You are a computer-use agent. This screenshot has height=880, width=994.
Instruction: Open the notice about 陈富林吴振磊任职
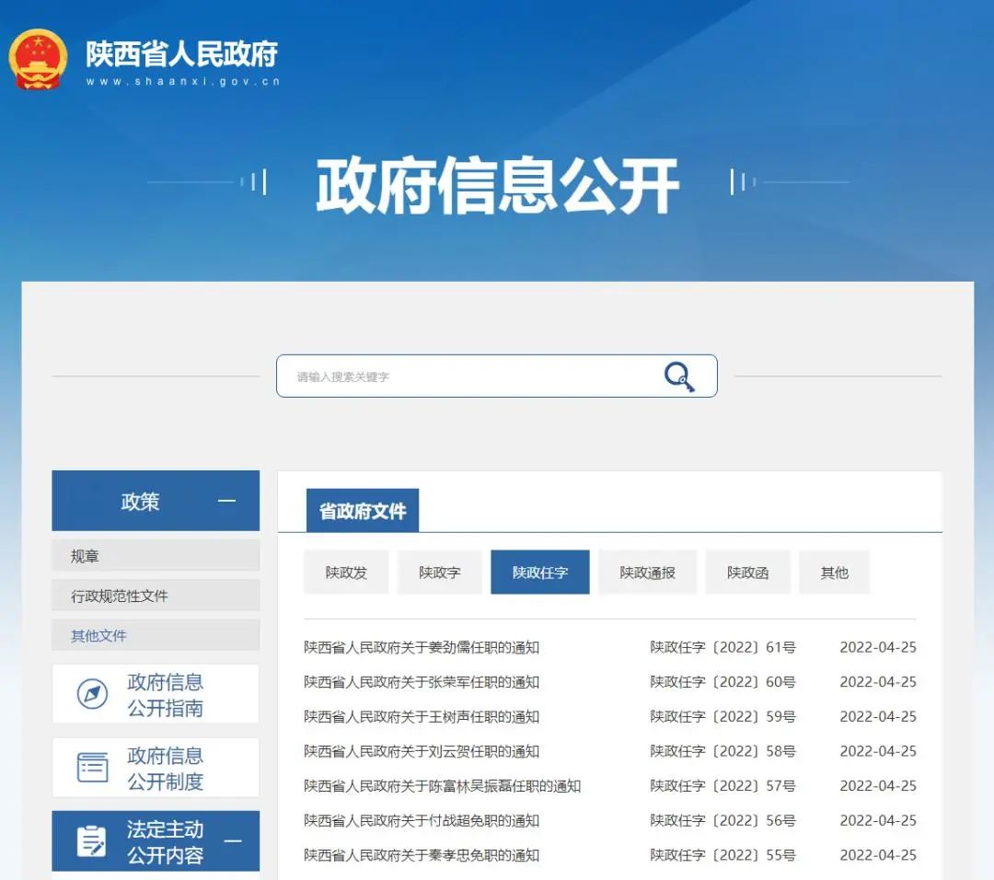[442, 786]
